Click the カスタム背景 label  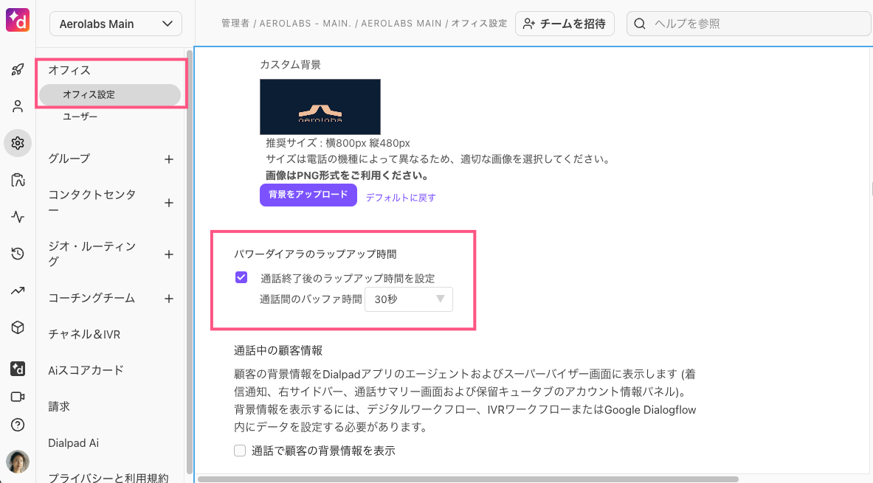tap(290, 65)
